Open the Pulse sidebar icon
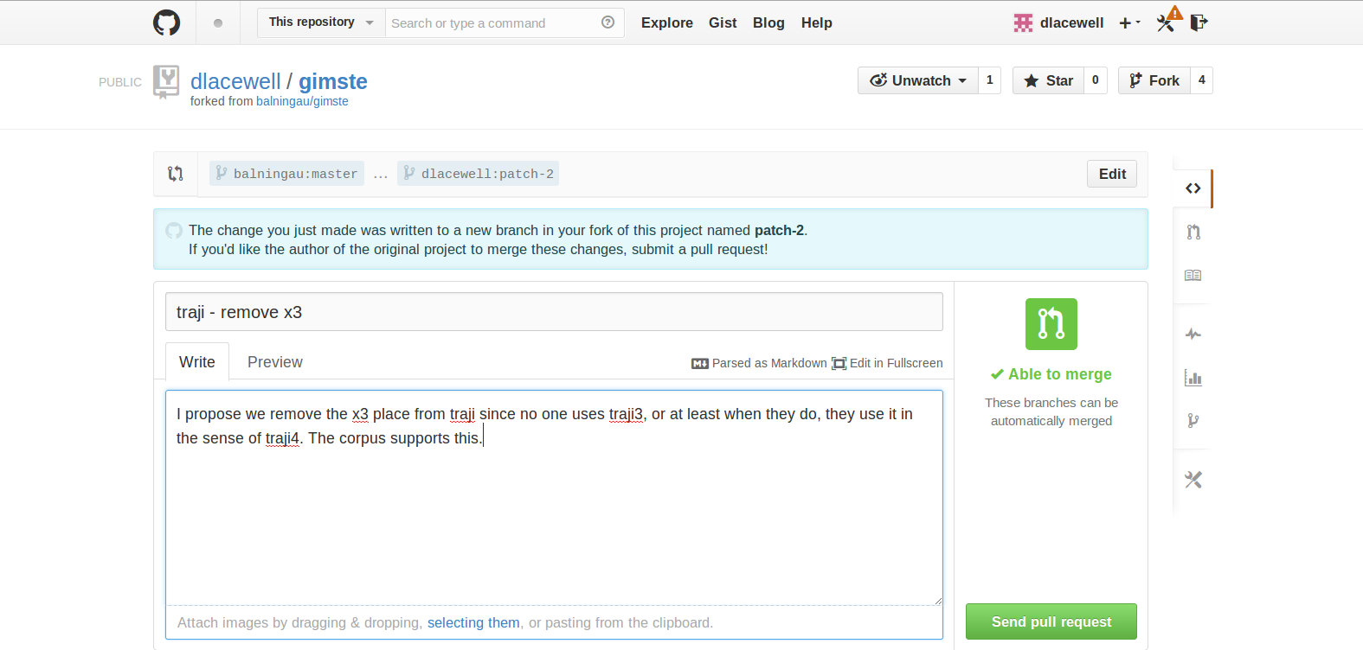This screenshot has width=1363, height=650. point(1193,334)
